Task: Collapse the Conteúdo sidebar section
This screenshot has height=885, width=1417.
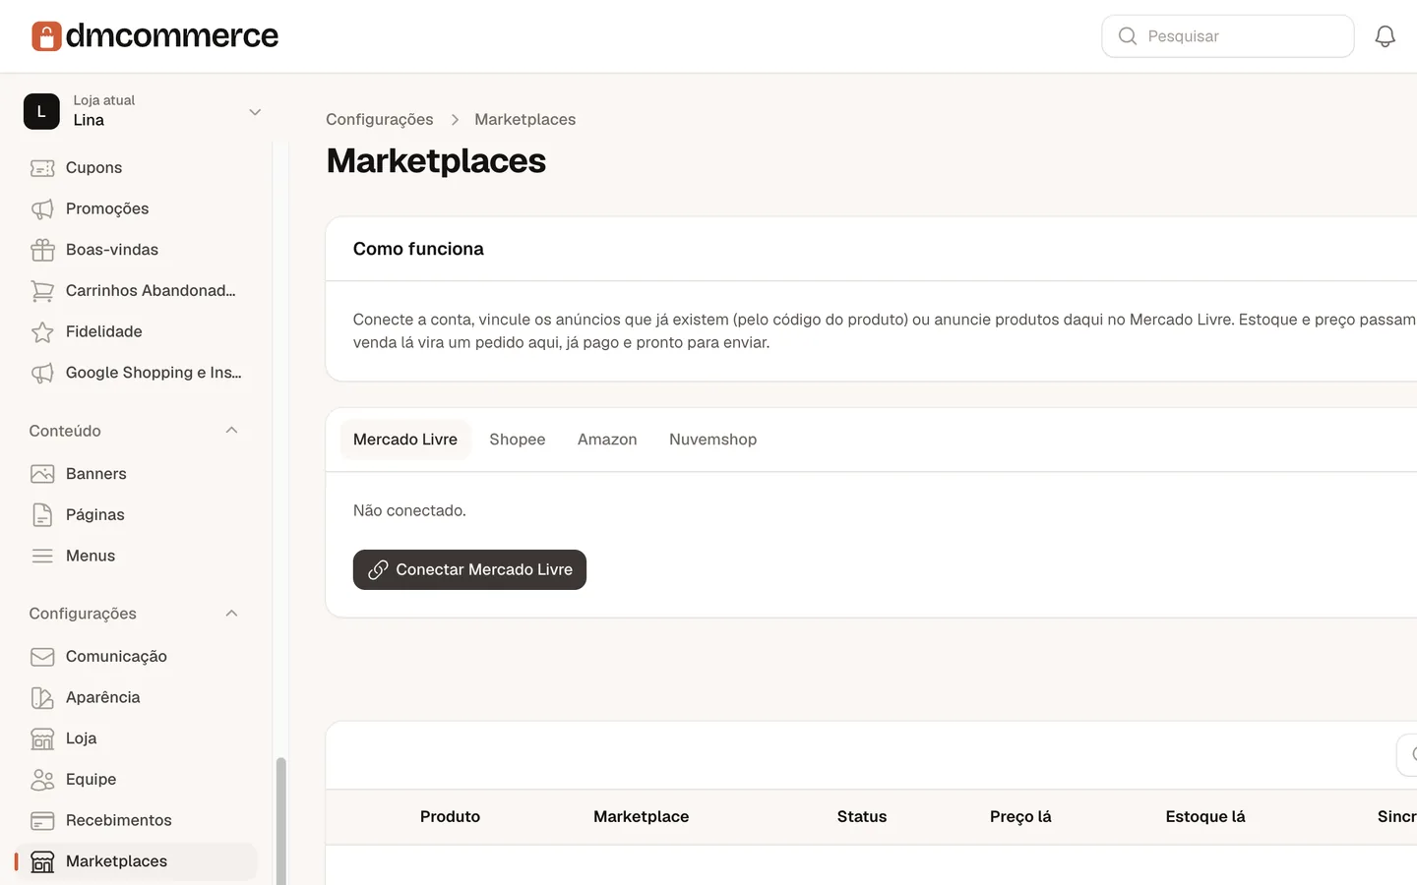Action: (231, 431)
